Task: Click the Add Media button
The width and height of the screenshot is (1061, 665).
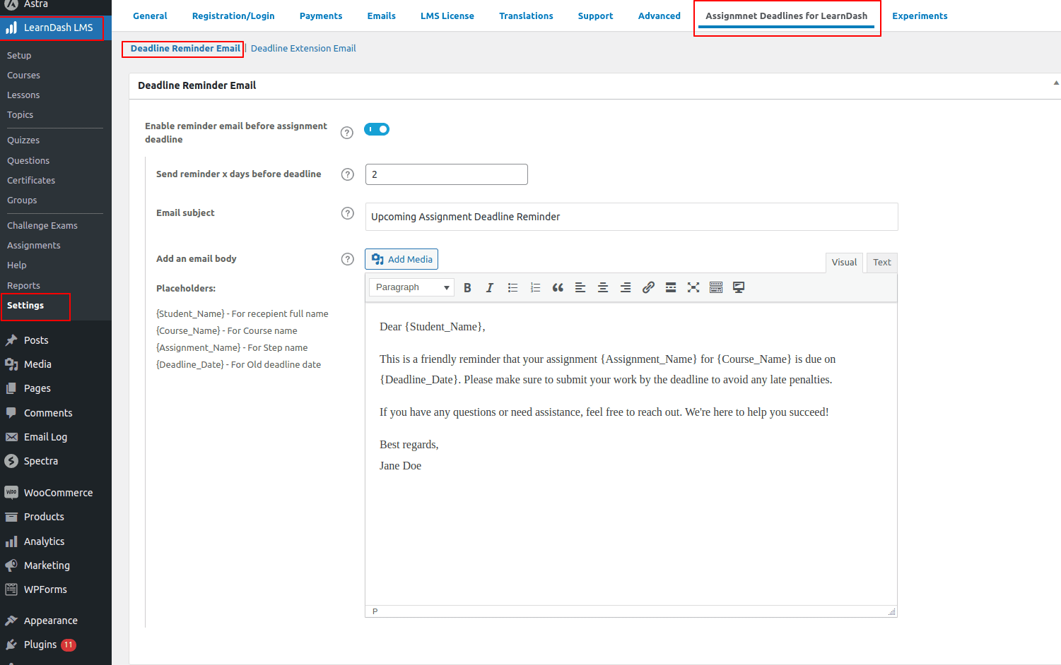Action: (401, 259)
